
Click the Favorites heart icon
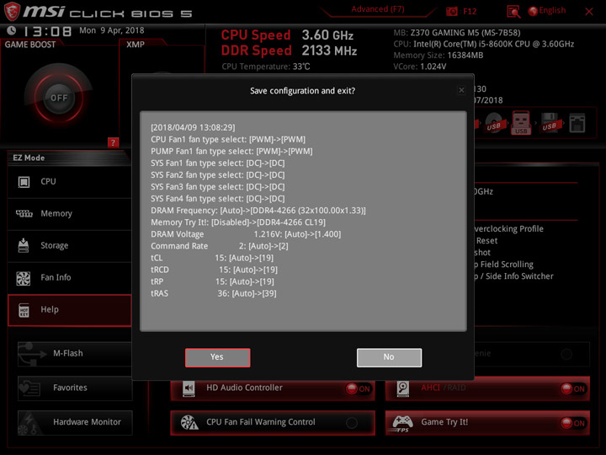click(29, 388)
